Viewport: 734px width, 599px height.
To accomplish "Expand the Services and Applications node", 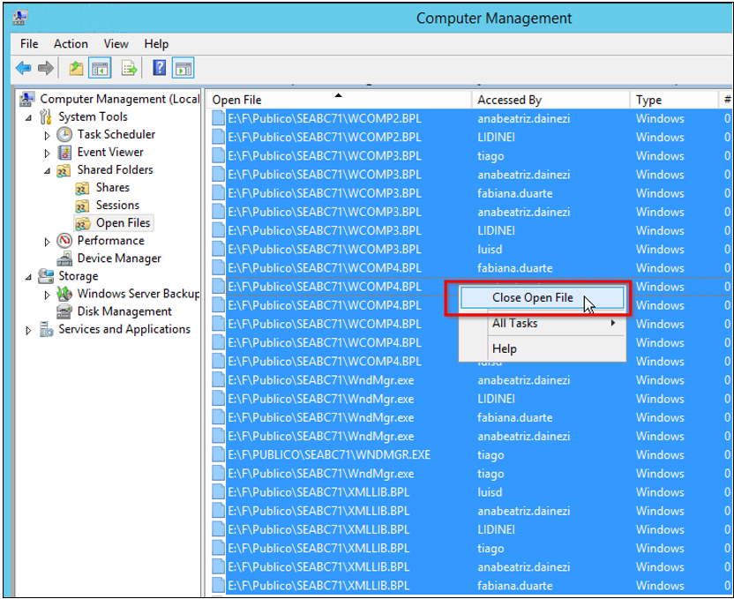I will click(29, 330).
